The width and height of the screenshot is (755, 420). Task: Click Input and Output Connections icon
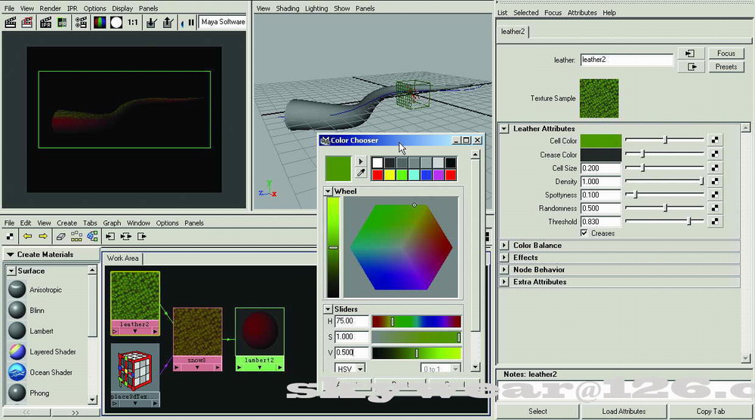coord(126,236)
